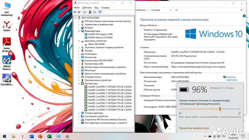Expand the Сетевые адаптеры node
249x140 pixels.
(x=79, y=113)
